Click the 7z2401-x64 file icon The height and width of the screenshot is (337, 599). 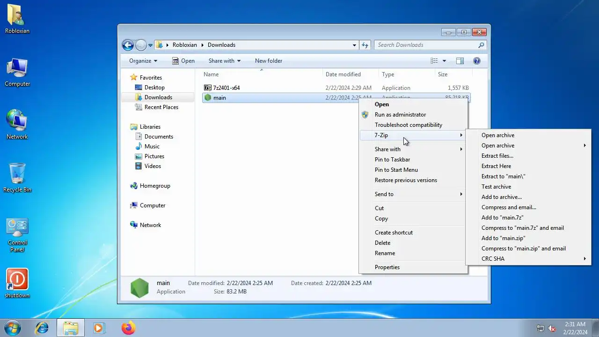point(208,88)
